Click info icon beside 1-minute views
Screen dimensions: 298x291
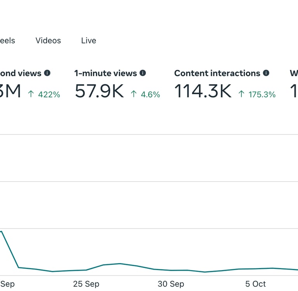click(x=143, y=73)
